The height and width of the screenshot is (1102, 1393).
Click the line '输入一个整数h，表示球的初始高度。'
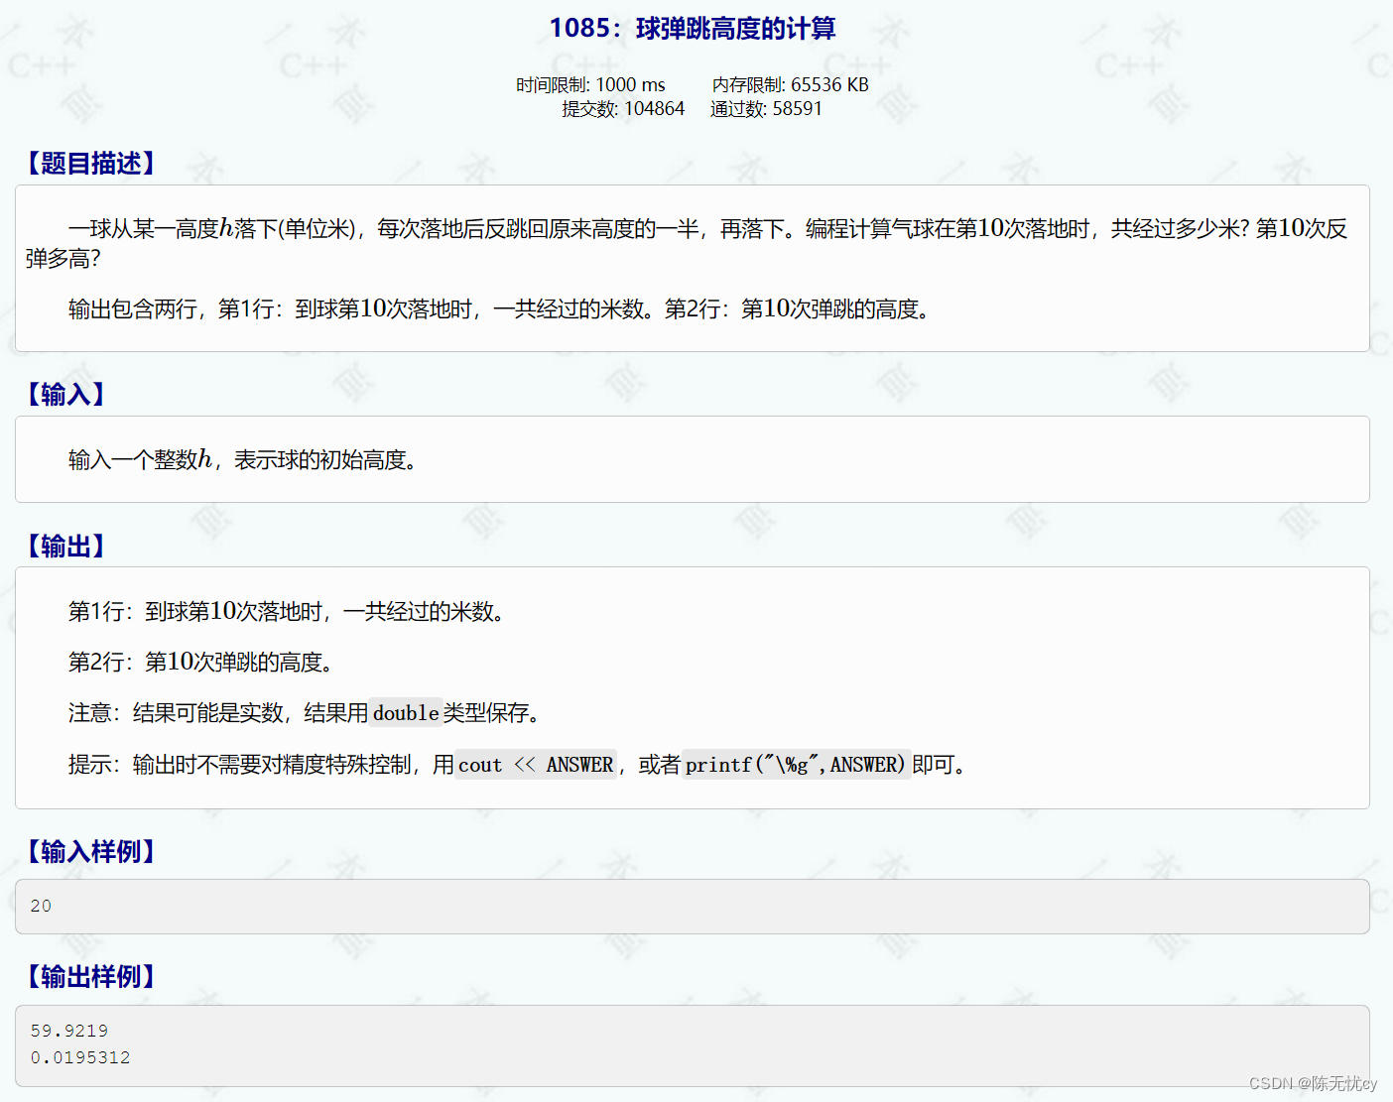242,459
